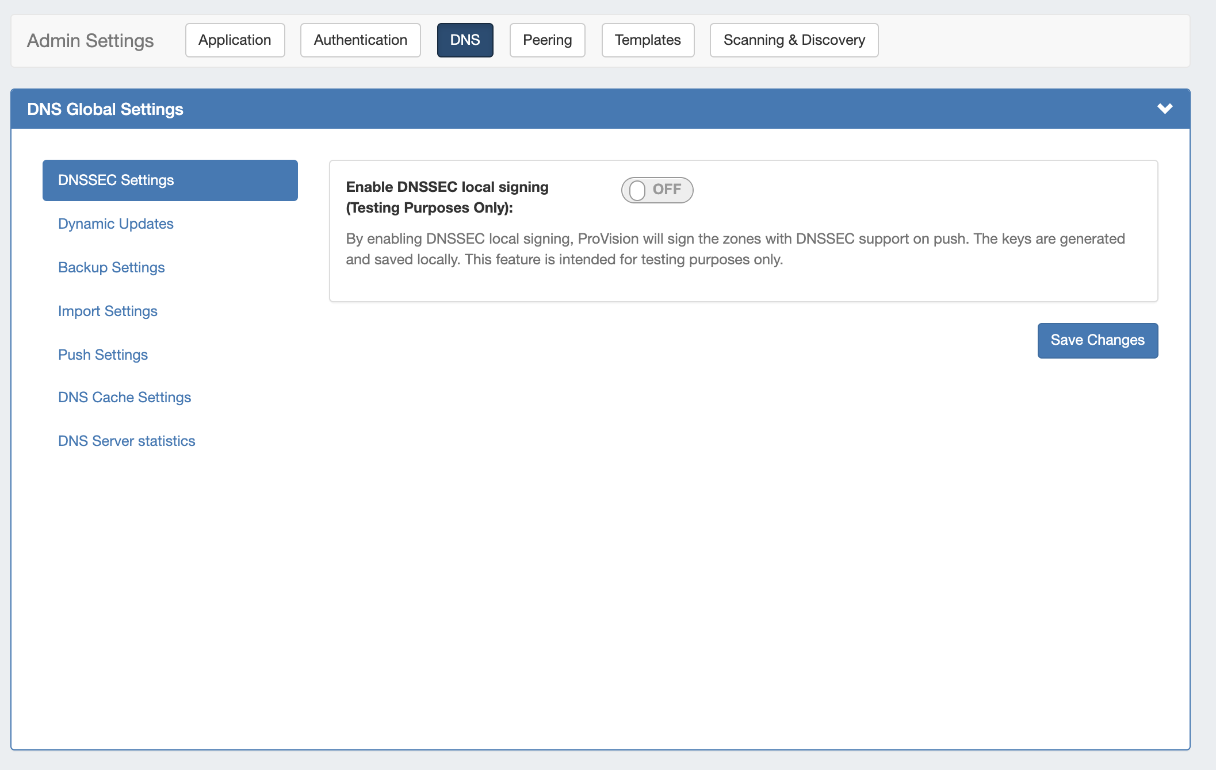View DNS Cache Settings
The image size is (1216, 770).
124,398
